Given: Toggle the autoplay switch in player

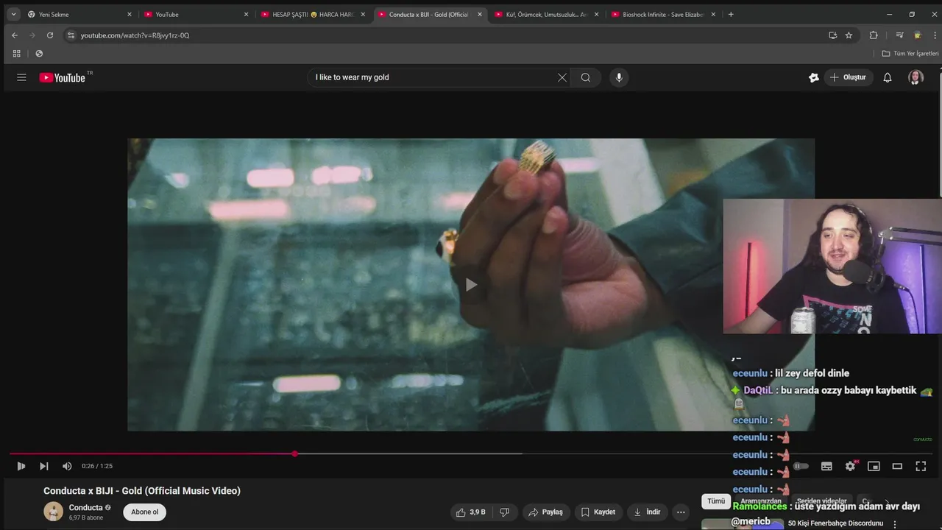Looking at the screenshot, I should coord(801,466).
